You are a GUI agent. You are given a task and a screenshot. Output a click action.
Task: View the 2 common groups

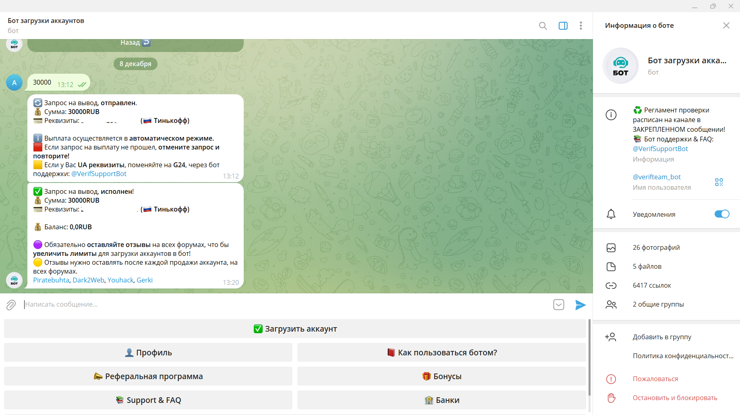(x=658, y=304)
